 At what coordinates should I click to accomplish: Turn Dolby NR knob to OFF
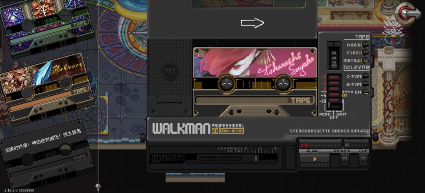(x=365, y=92)
